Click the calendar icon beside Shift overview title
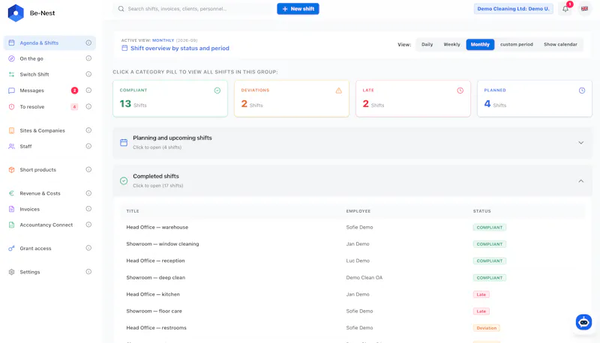Viewport: 600px width, 343px height. click(124, 48)
